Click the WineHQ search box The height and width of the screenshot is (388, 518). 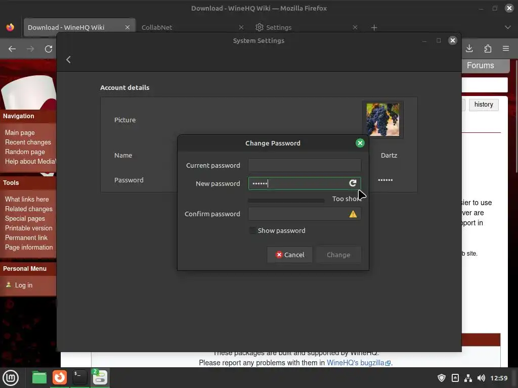pyautogui.click(x=484, y=85)
